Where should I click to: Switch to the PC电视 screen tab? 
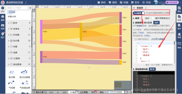coord(73,92)
